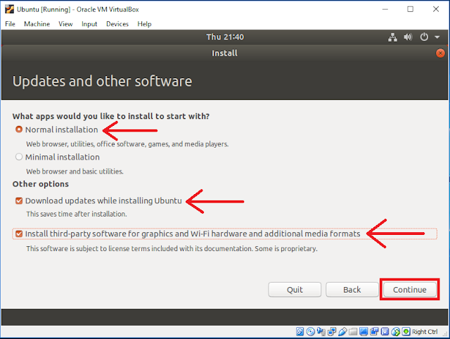Expand the system menu arrow in top panel

click(437, 37)
